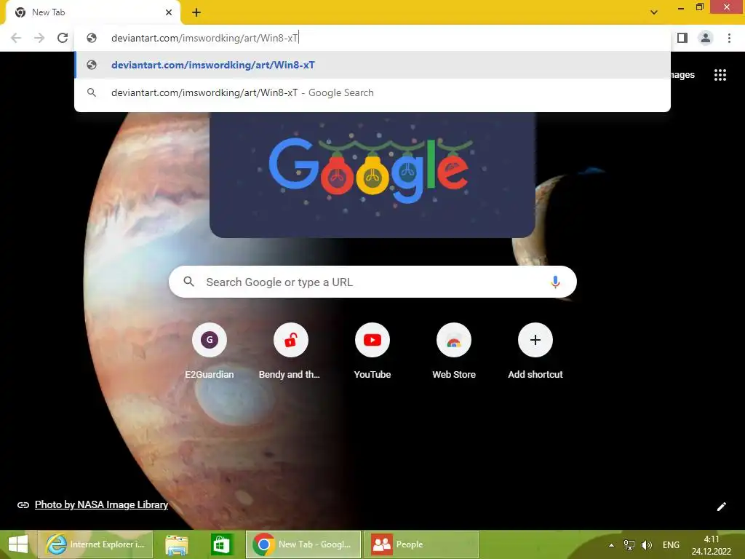Open the E2Guardian shortcut

(209, 350)
